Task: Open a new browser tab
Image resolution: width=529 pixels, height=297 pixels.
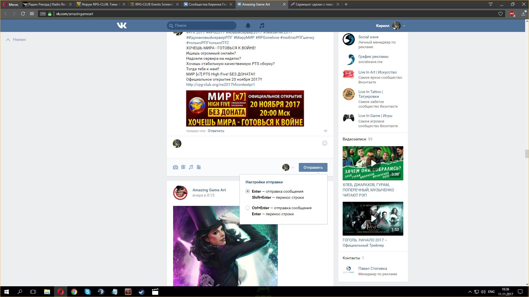Action: tap(346, 4)
